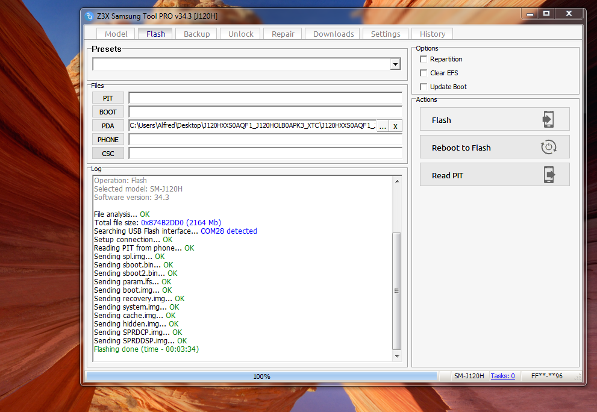Check the Update Boot option

423,87
